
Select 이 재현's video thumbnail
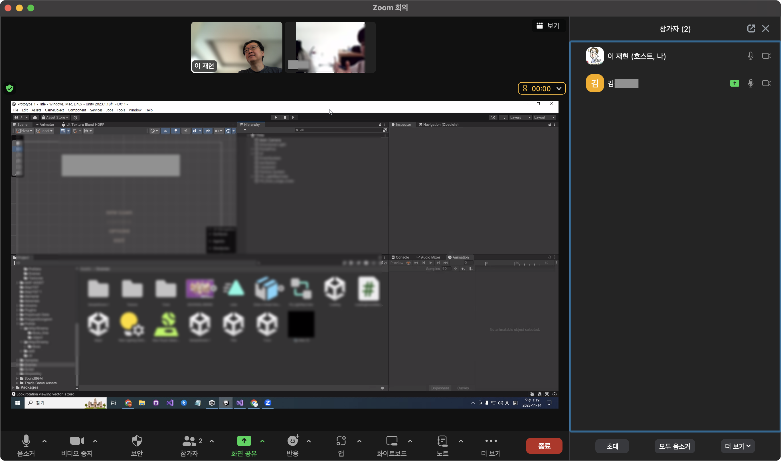[x=236, y=47]
